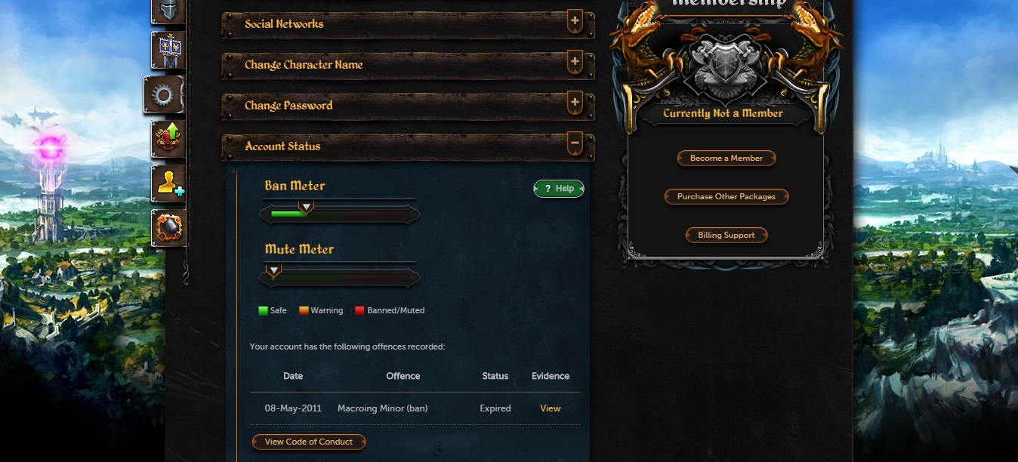Screen dimensions: 1018x462
Task: Collapse Account Status with minus button
Action: pos(575,143)
